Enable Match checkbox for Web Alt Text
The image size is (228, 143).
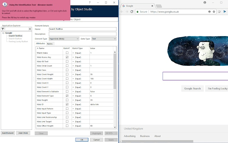tap(67, 61)
